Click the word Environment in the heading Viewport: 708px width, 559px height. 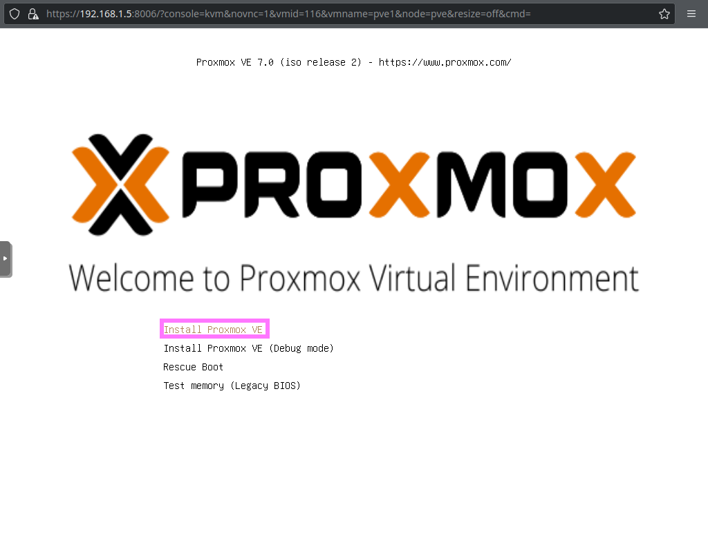pyautogui.click(x=552, y=278)
